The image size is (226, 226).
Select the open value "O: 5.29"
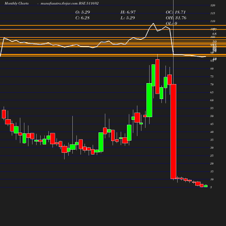[x=83, y=12]
